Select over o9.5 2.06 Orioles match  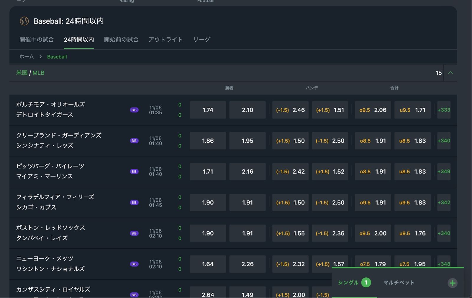click(x=373, y=110)
